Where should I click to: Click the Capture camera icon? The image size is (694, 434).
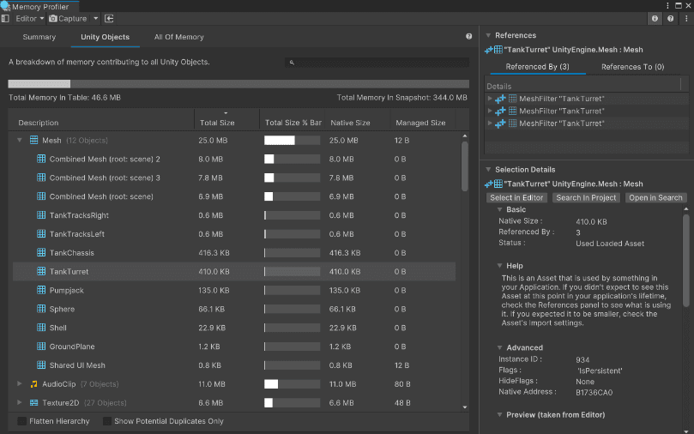53,19
